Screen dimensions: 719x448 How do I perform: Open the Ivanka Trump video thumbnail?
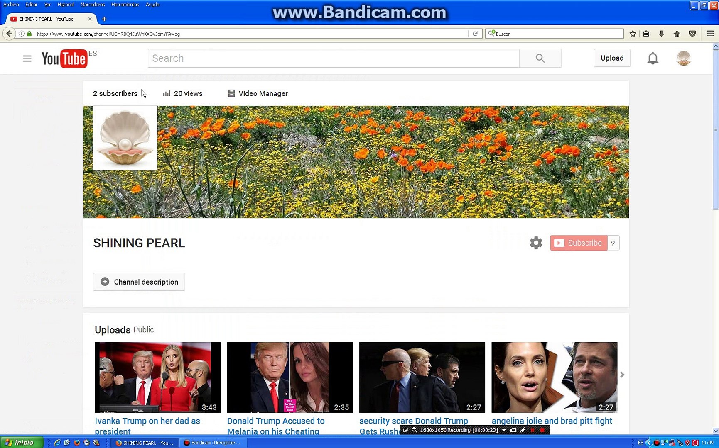pyautogui.click(x=157, y=377)
